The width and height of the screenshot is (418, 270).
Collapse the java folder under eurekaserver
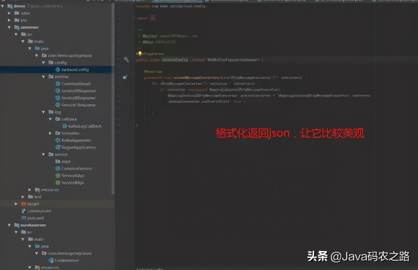click(30, 246)
